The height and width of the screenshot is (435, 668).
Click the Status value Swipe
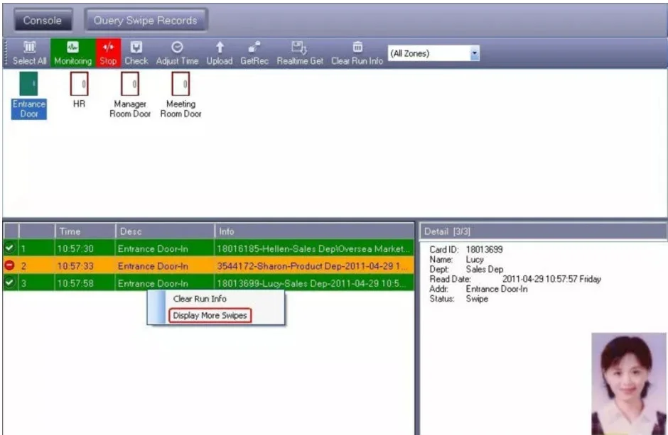(x=477, y=299)
